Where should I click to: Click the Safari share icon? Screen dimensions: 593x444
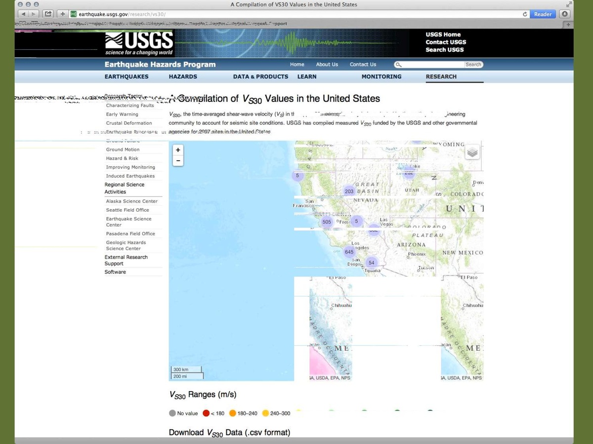pyautogui.click(x=48, y=14)
